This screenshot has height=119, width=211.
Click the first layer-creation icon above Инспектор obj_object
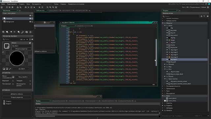(x=3, y=32)
